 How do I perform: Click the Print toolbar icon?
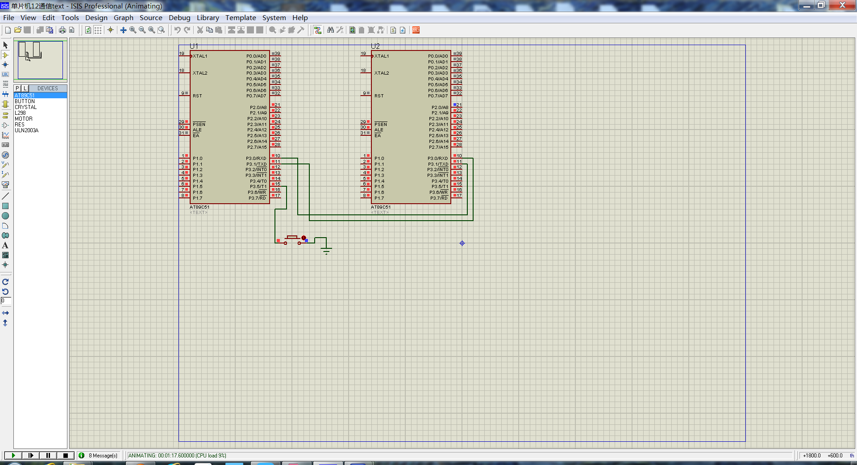[62, 30]
